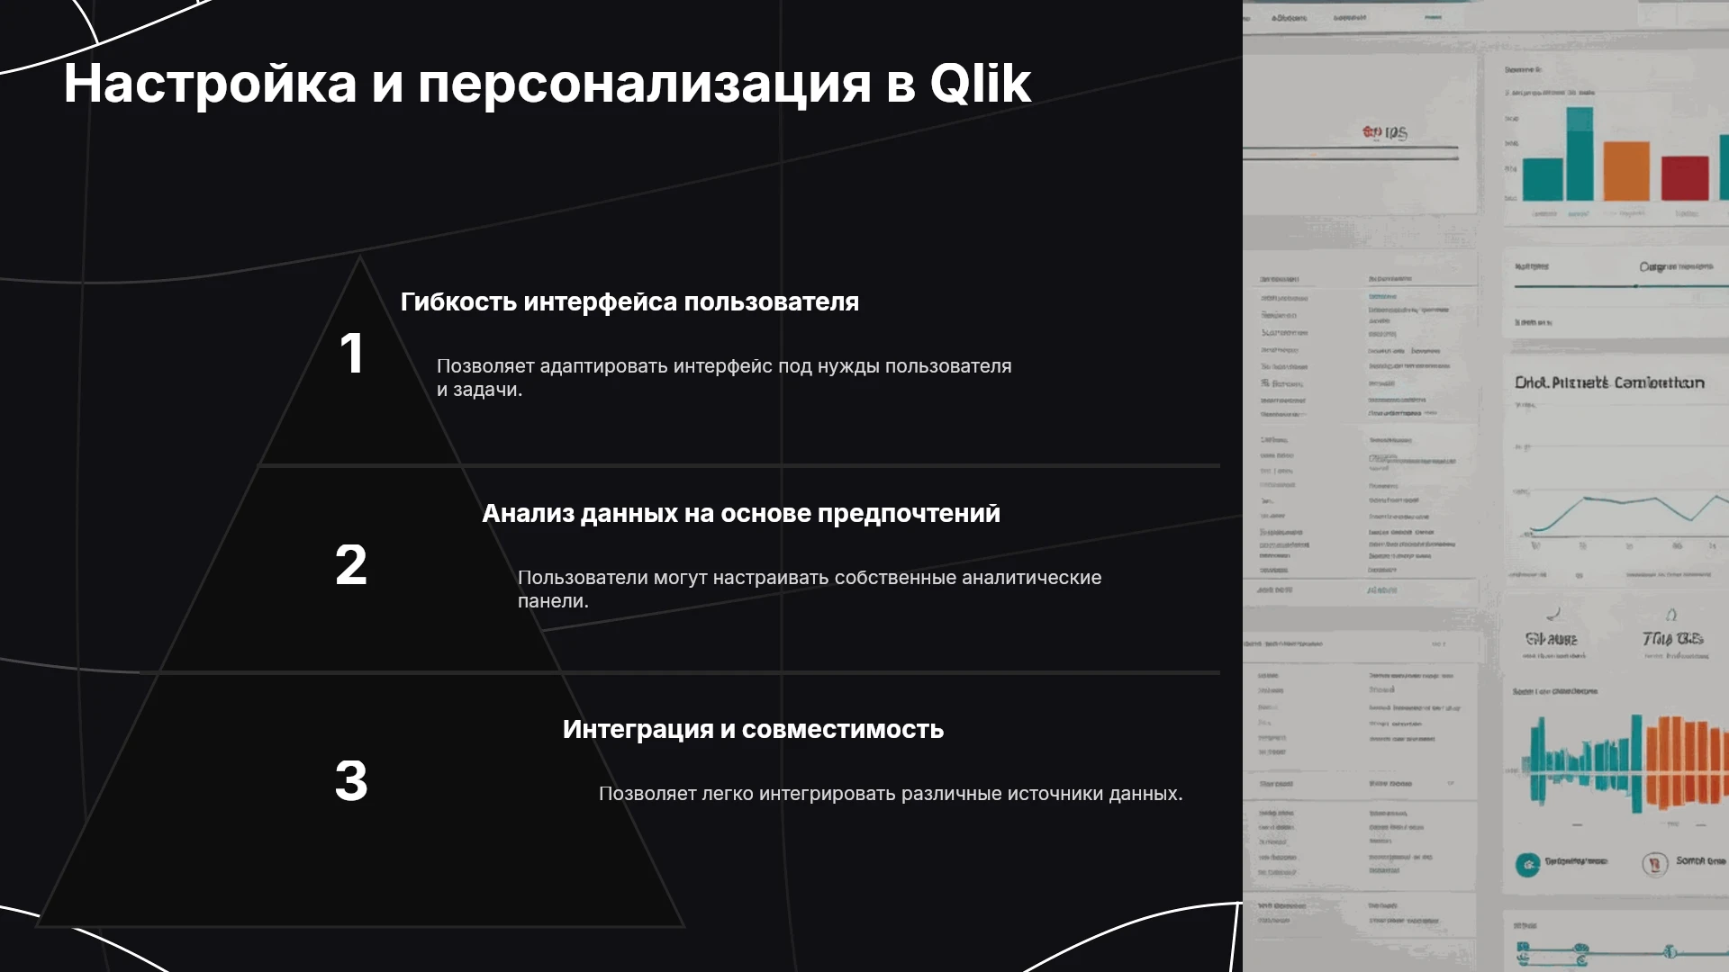This screenshot has width=1729, height=972.
Task: Click the orange bar in the bar chart
Action: (x=1626, y=171)
